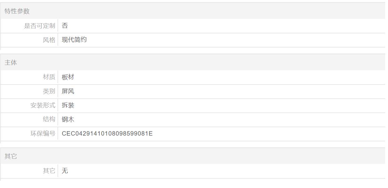Click the 特性参数 section heading
Viewport: 388px width, 188px height.
pos(17,11)
